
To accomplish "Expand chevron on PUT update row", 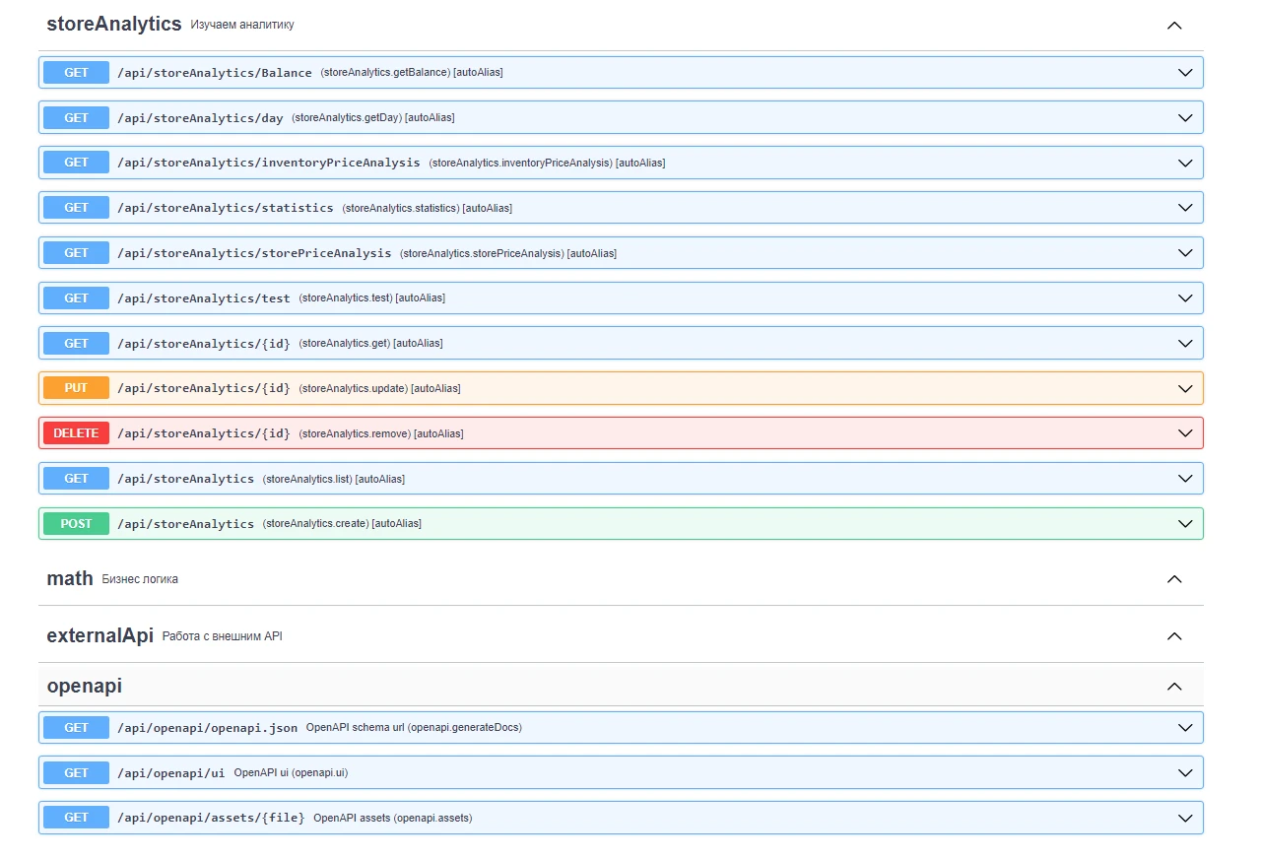I will click(x=1185, y=388).
